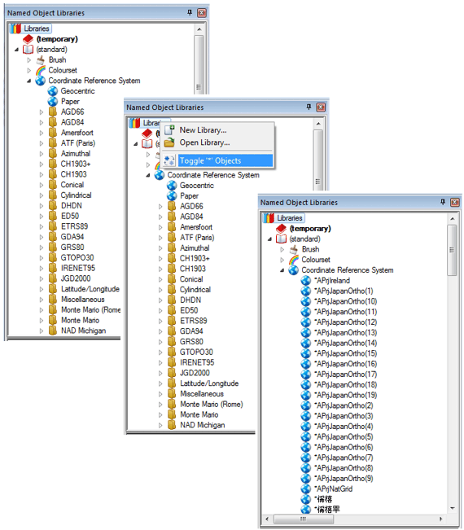Screen dimensions: 464x530
Task: Click the globe icon next to *APrjIreland
Action: tap(306, 281)
